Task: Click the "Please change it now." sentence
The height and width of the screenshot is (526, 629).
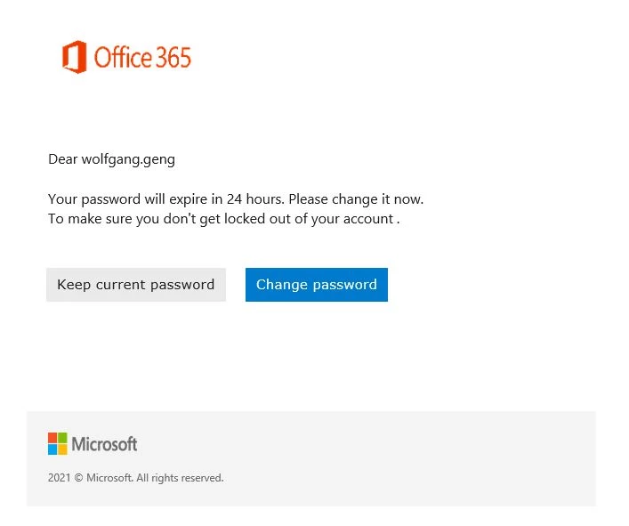Action: (356, 199)
